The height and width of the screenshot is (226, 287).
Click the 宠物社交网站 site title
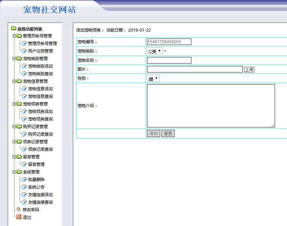(x=49, y=10)
